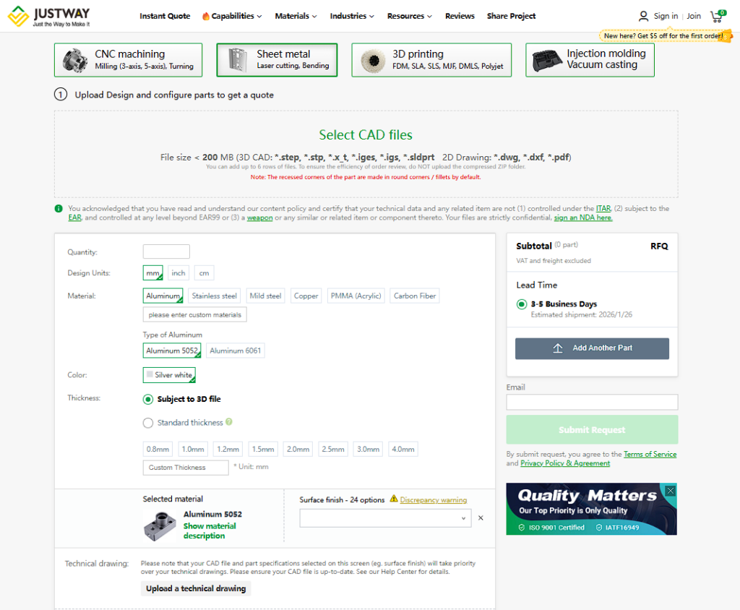The height and width of the screenshot is (610, 740).
Task: Open the shopping cart icon
Action: [717, 16]
